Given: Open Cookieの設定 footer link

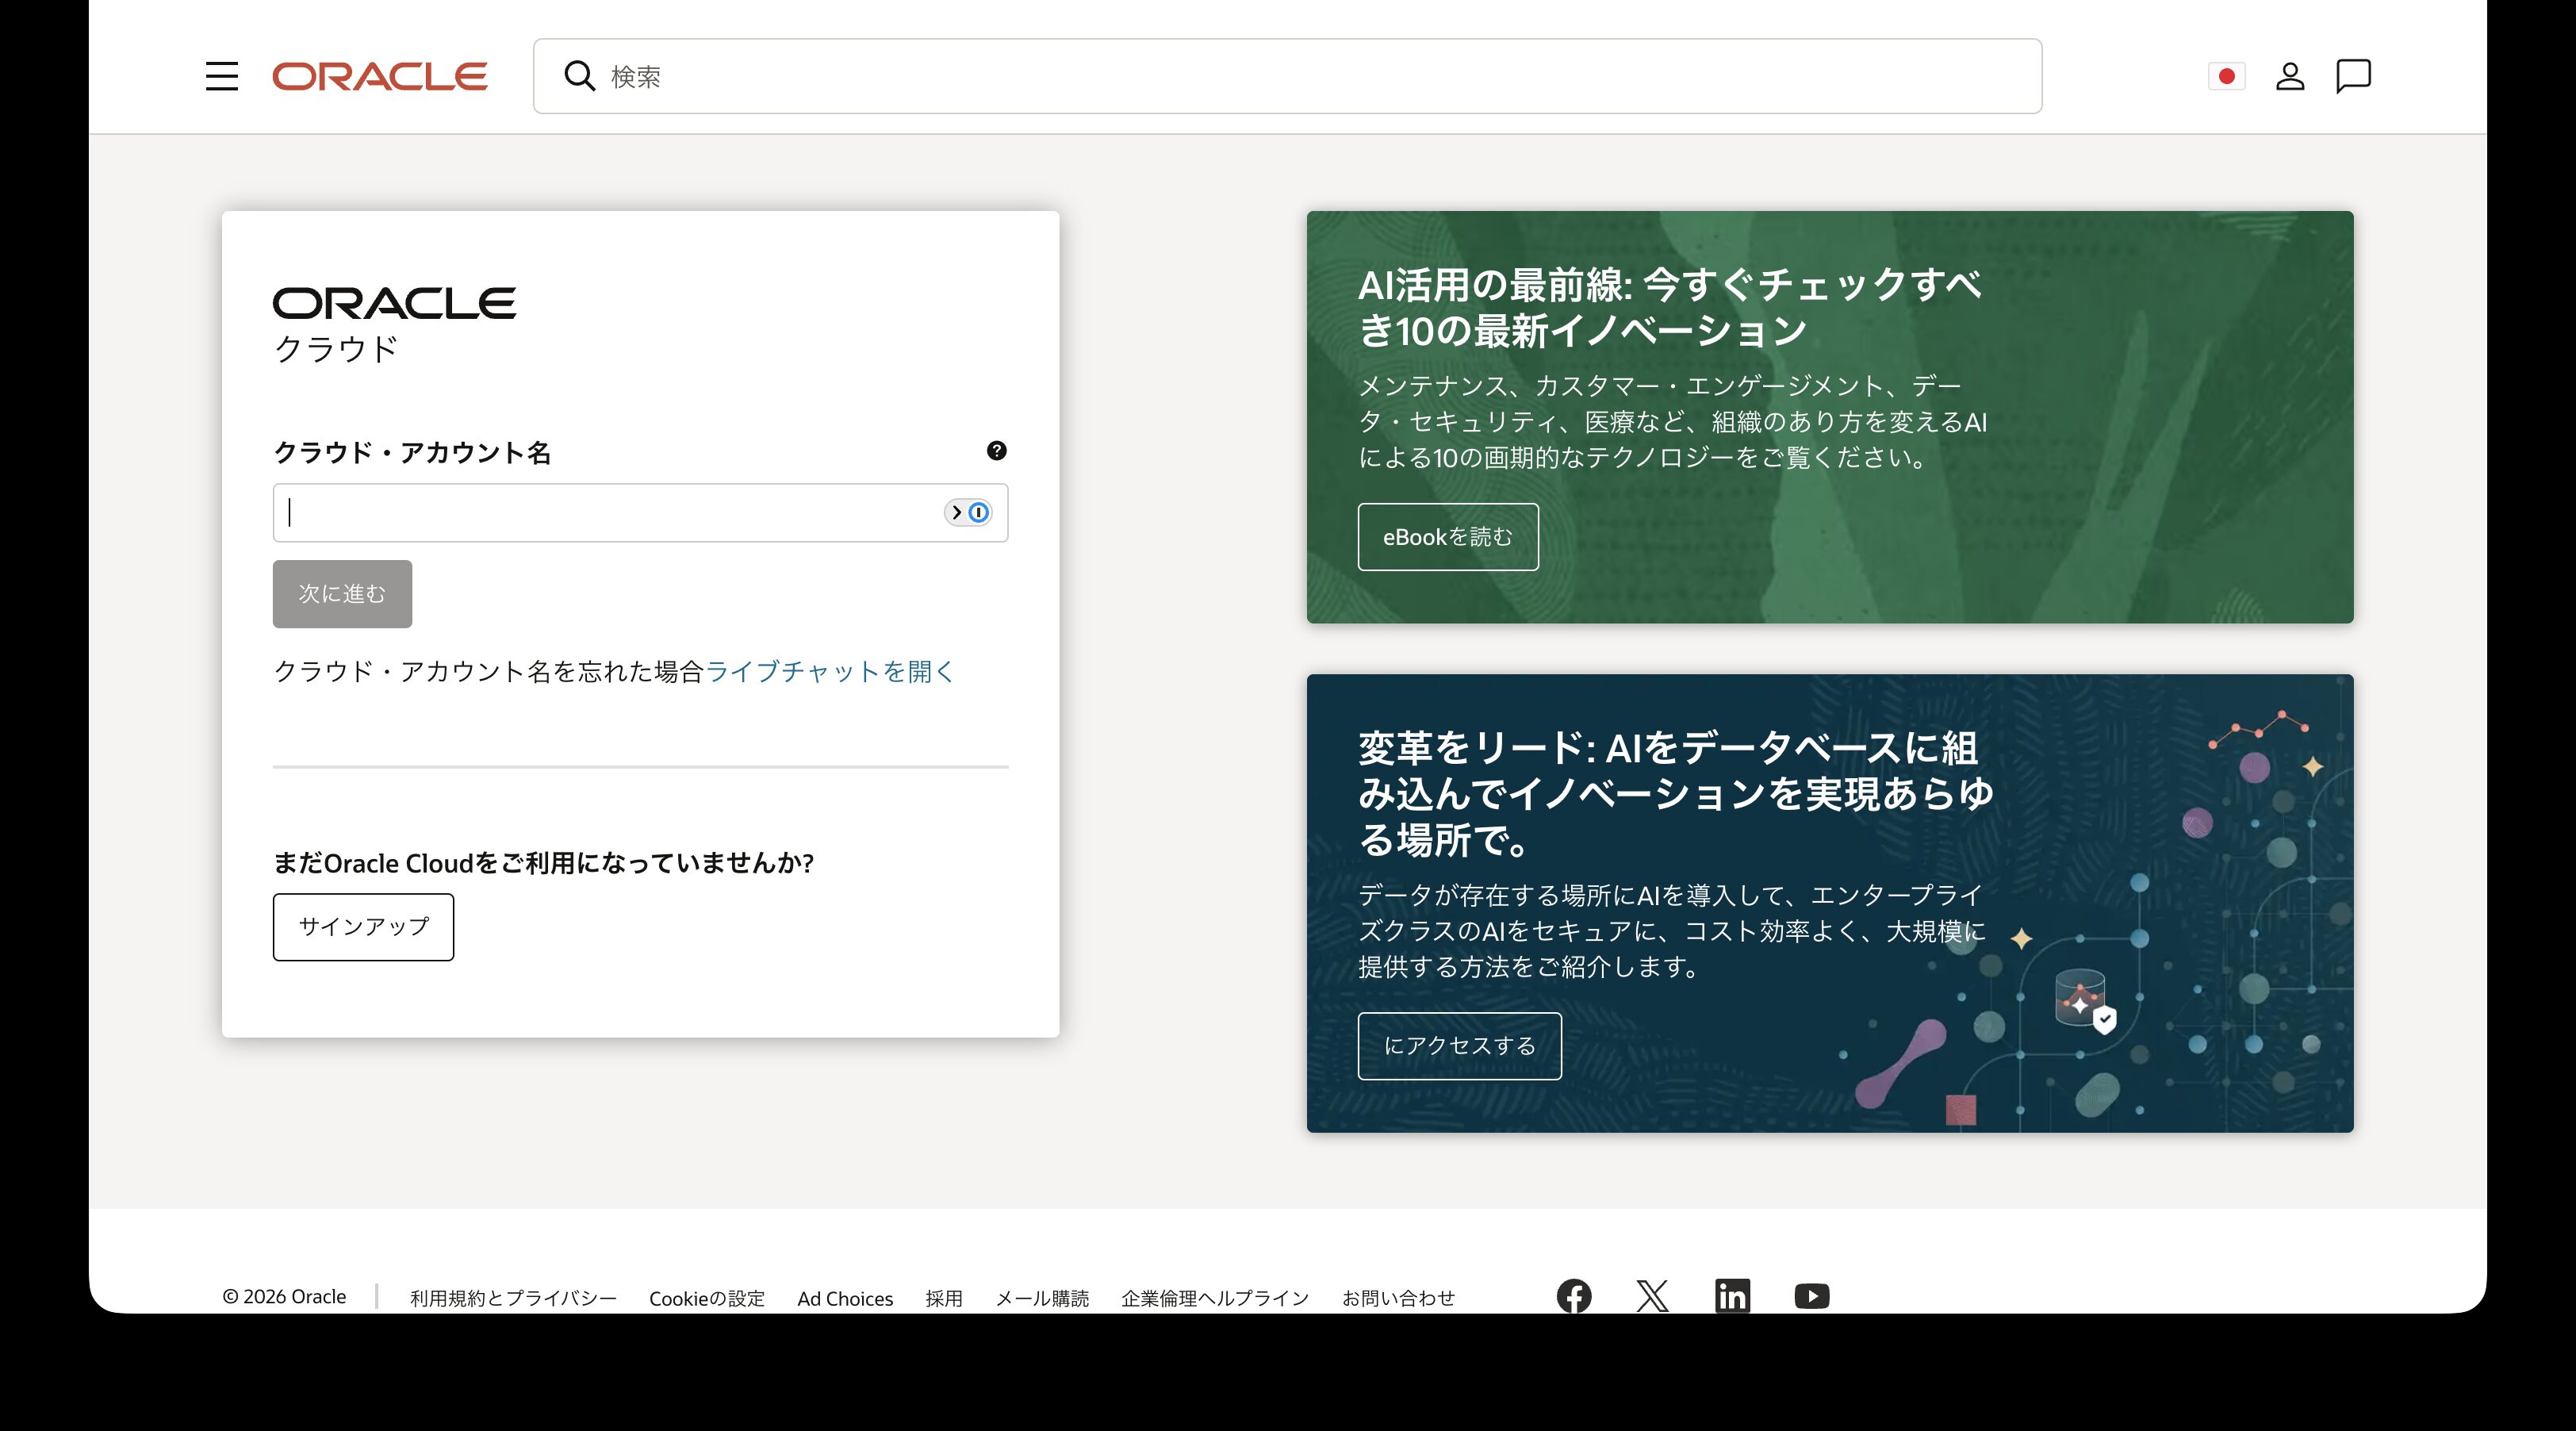Looking at the screenshot, I should tap(707, 1298).
